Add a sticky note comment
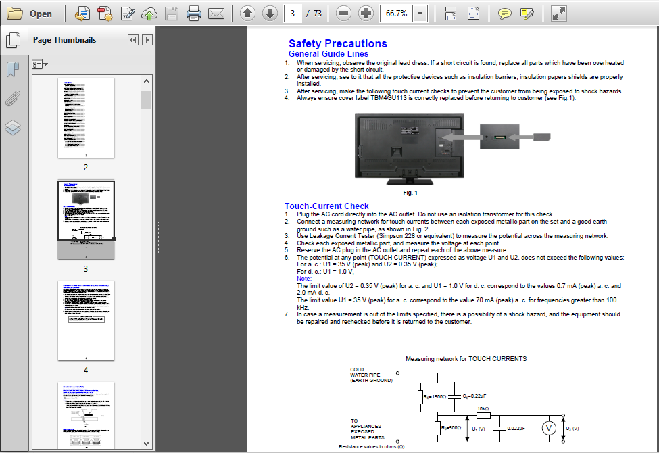 pos(504,14)
